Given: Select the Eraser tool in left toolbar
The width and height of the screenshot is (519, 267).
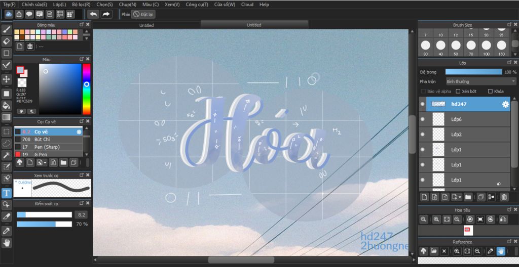Looking at the screenshot, I should (x=6, y=41).
